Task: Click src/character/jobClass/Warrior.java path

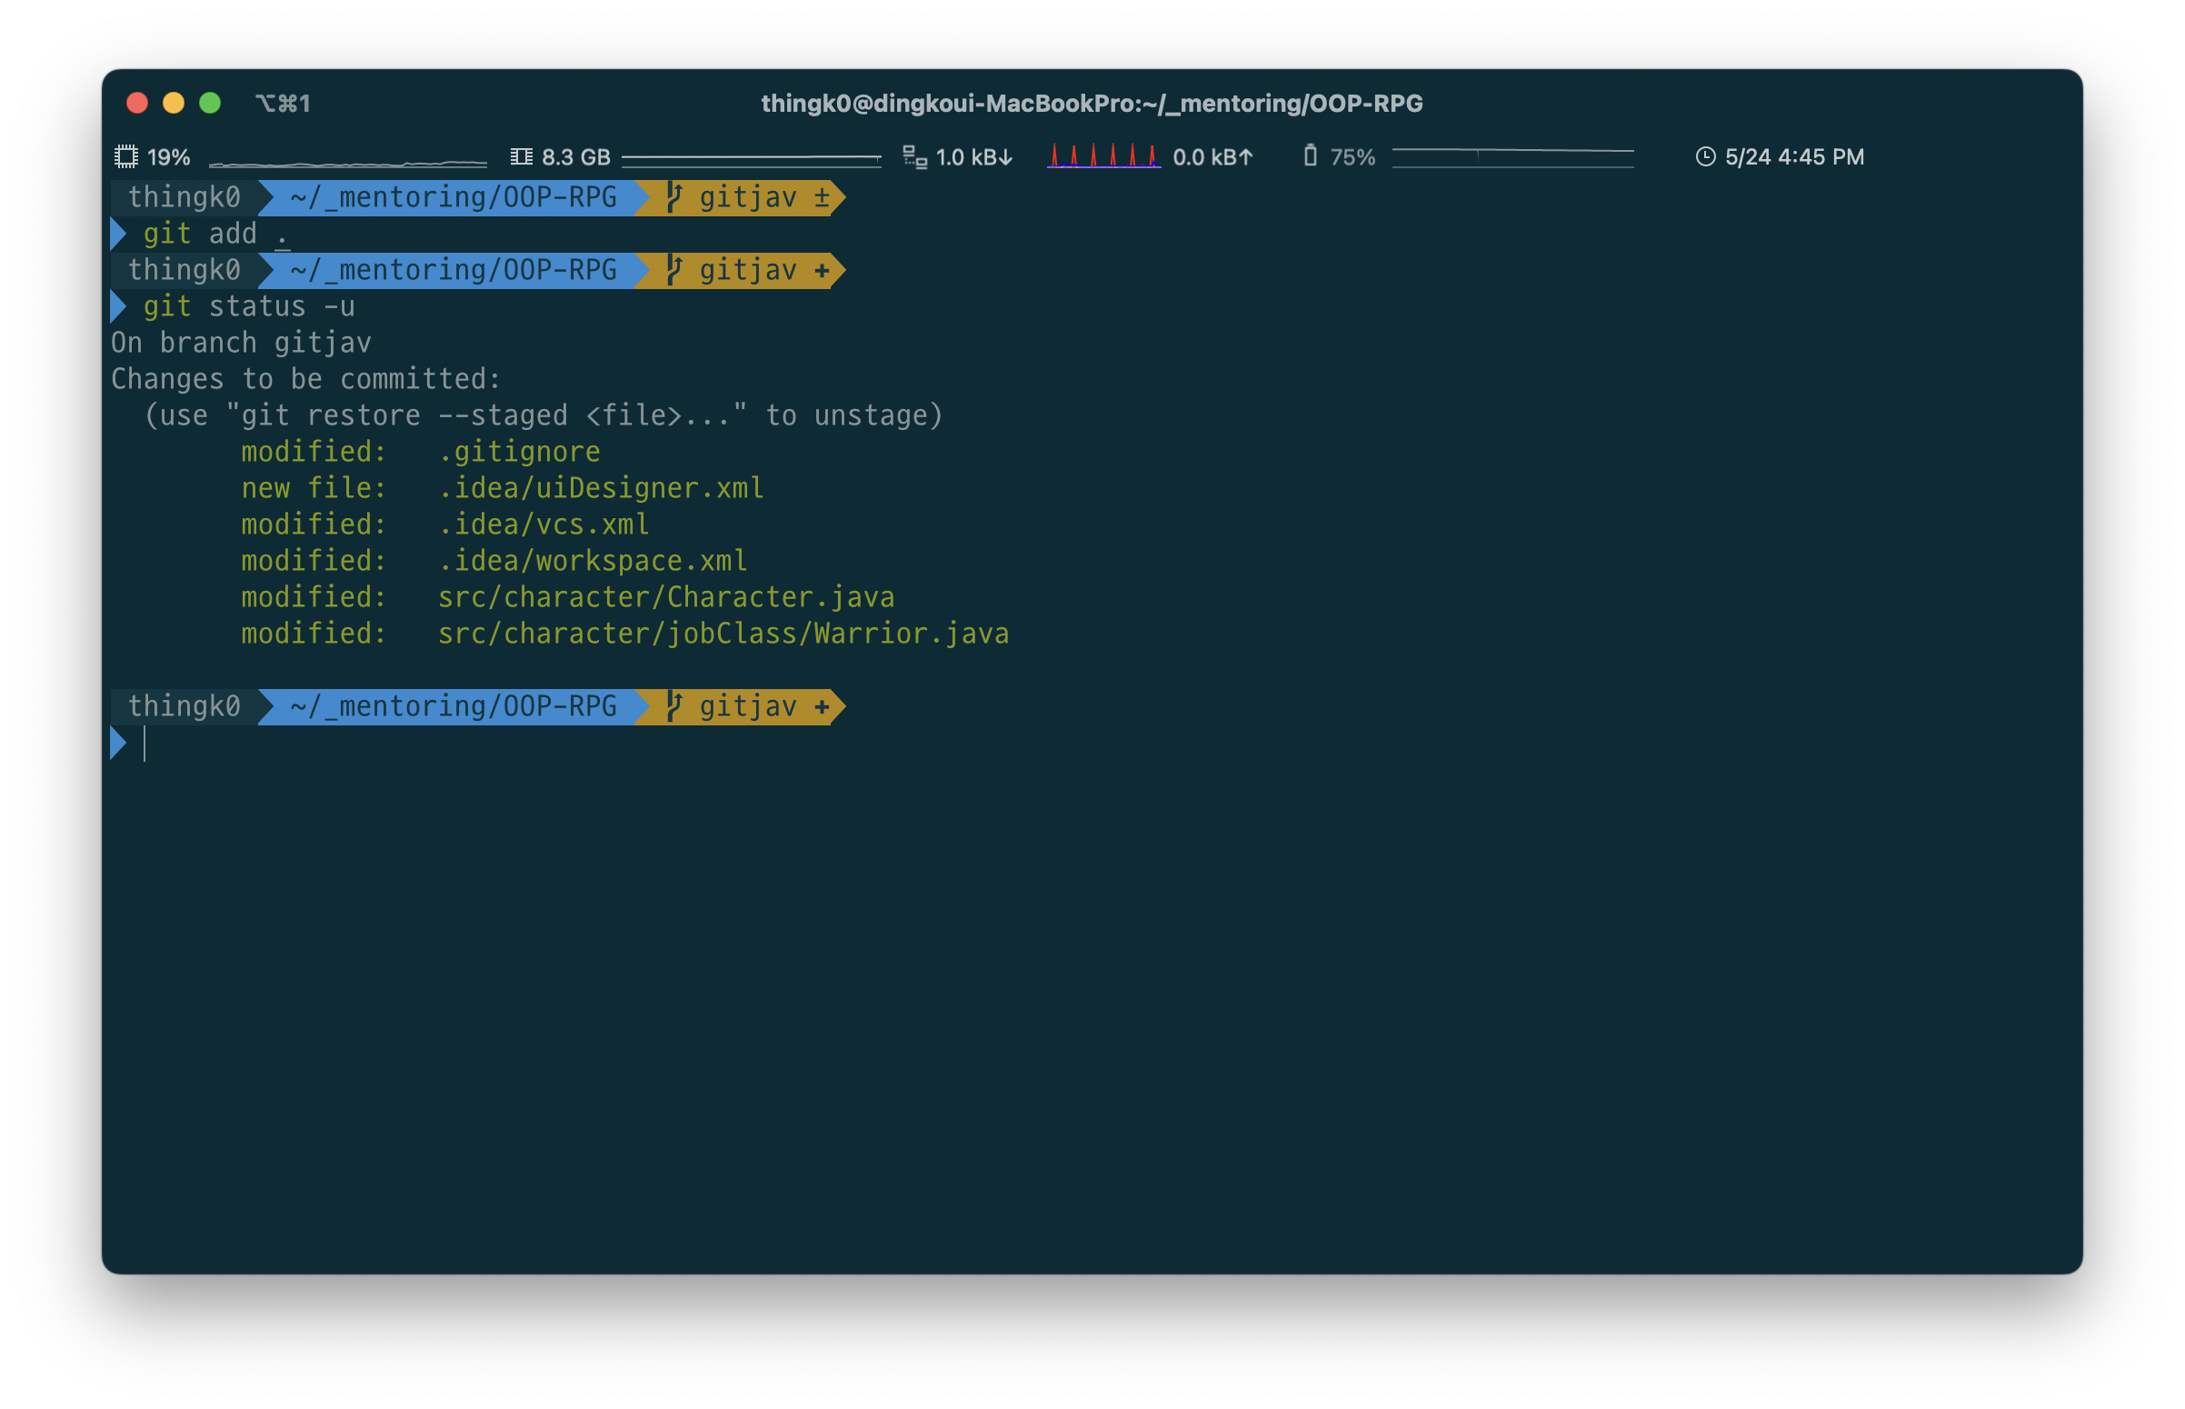Action: point(723,635)
